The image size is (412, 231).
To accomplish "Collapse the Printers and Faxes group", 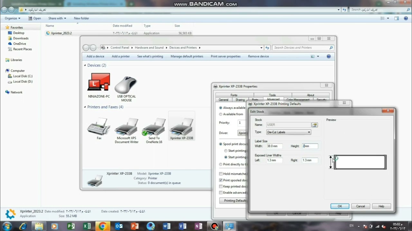I will coord(85,107).
